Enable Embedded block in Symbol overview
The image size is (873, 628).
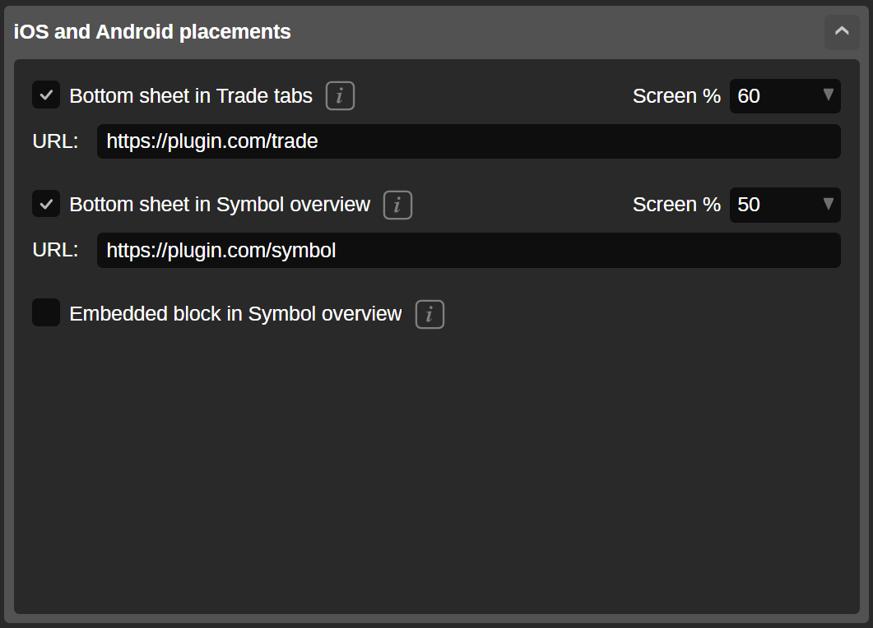[x=46, y=312]
